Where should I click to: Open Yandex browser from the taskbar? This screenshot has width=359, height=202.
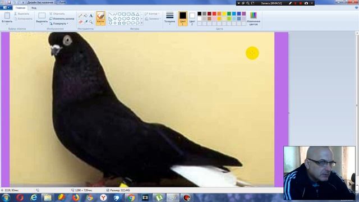pyautogui.click(x=103, y=198)
